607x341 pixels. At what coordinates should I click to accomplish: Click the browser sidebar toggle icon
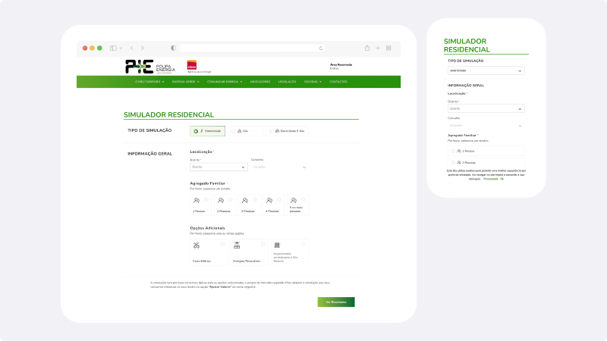pos(113,48)
